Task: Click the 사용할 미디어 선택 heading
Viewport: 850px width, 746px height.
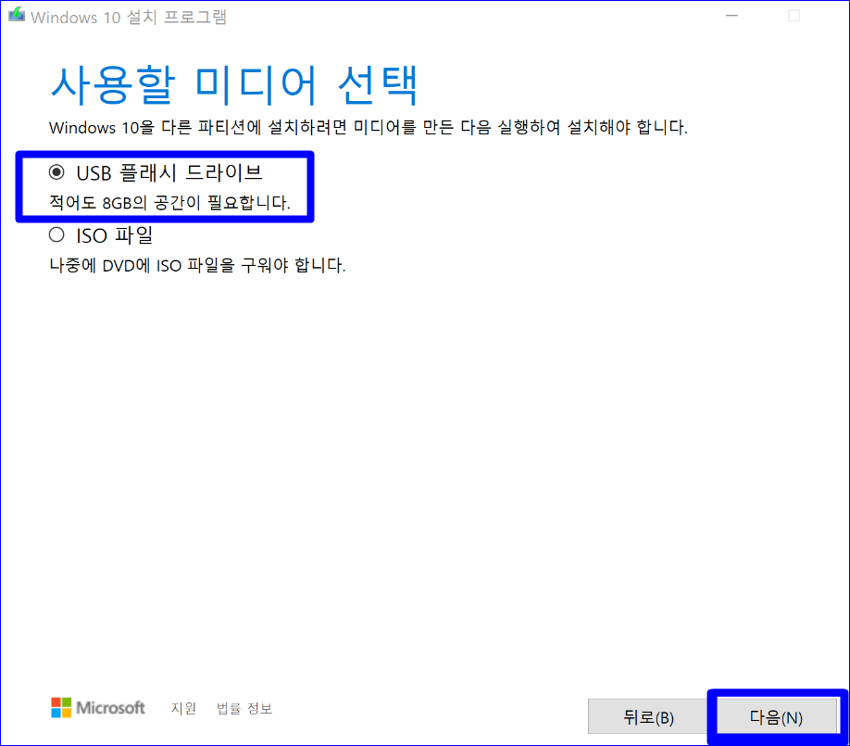Action: click(234, 84)
